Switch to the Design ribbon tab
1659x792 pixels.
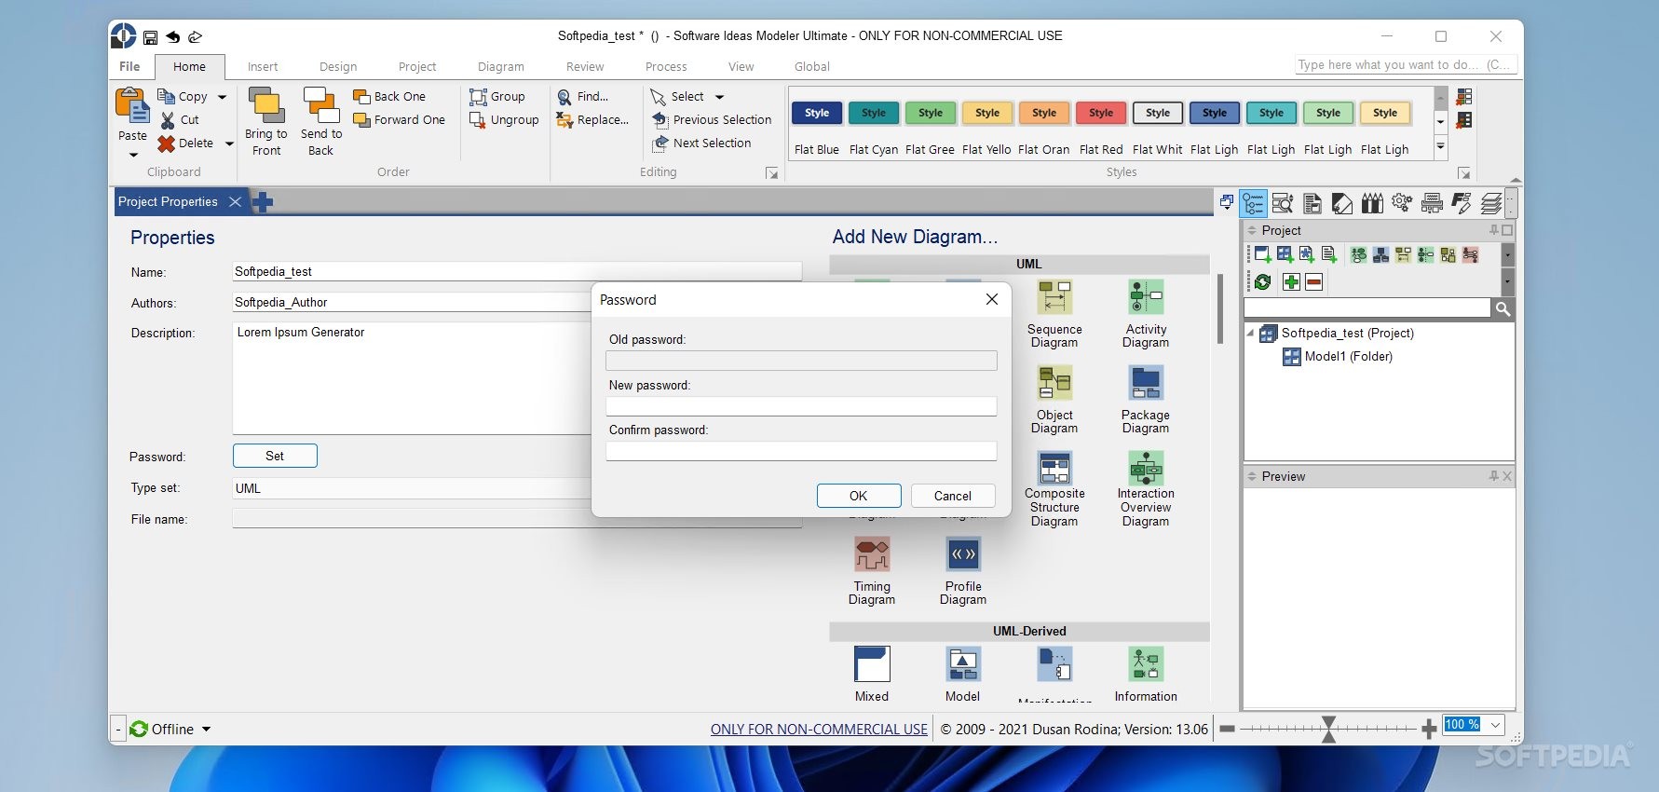[x=338, y=67]
